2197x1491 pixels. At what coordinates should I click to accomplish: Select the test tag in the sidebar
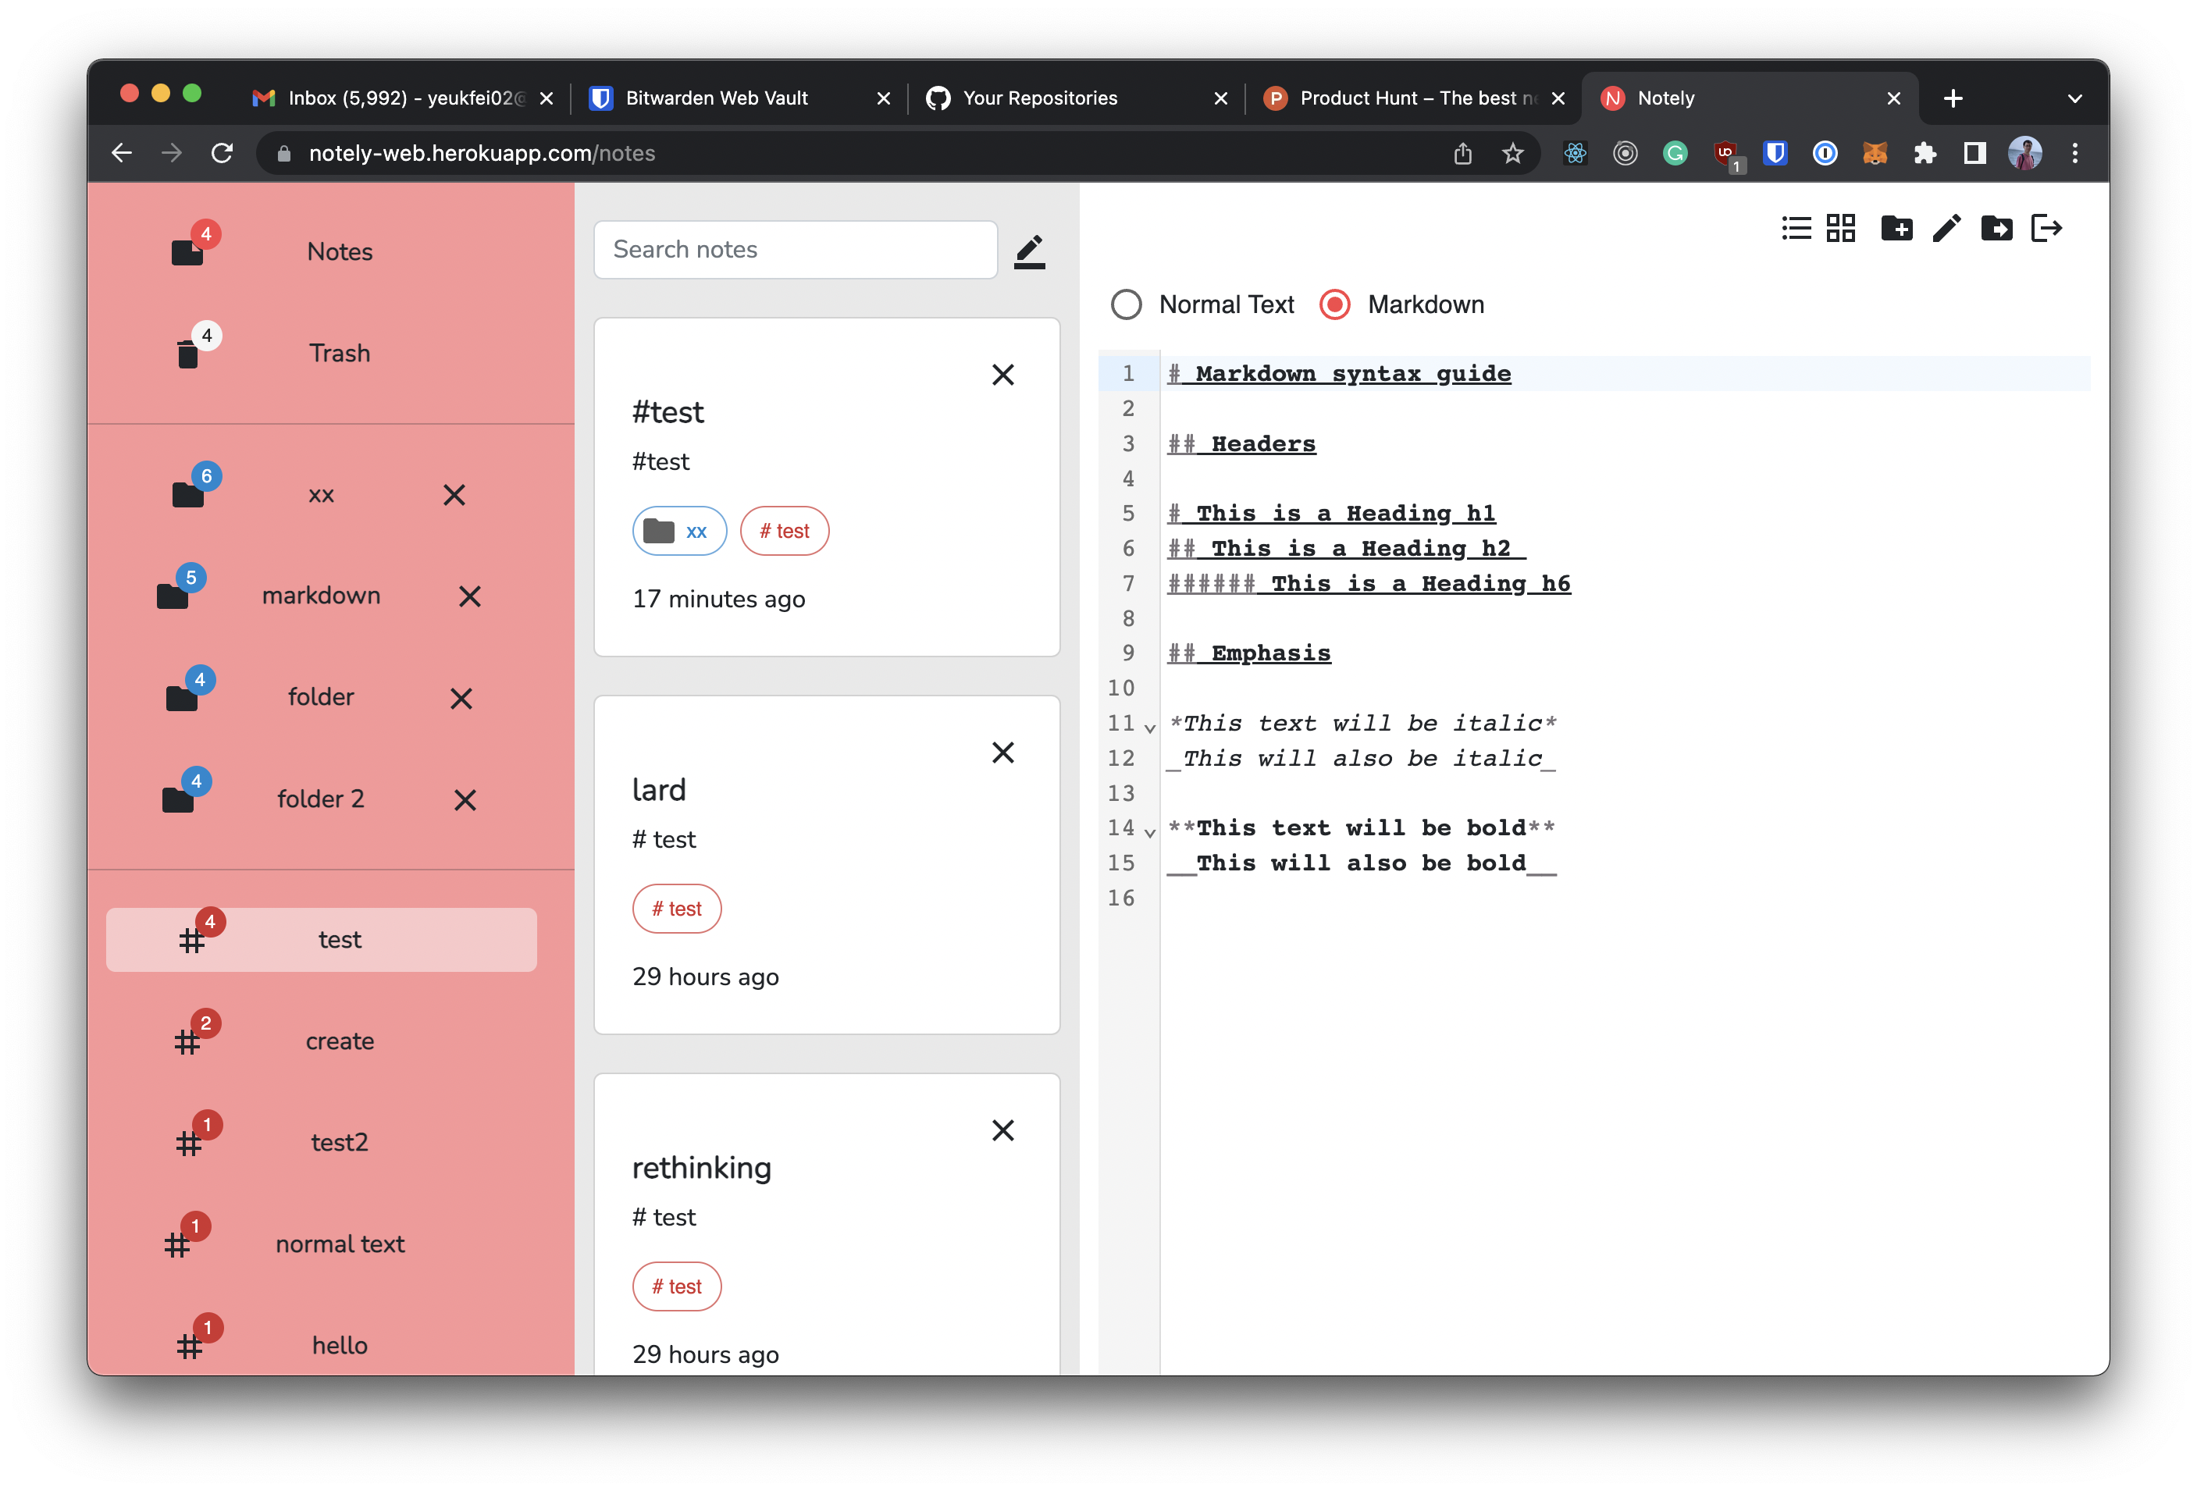(x=322, y=940)
